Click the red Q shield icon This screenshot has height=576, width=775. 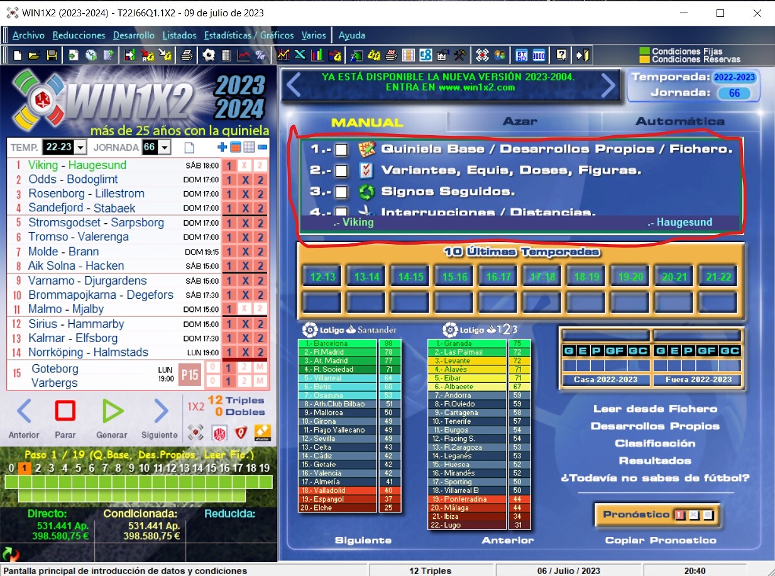(240, 433)
